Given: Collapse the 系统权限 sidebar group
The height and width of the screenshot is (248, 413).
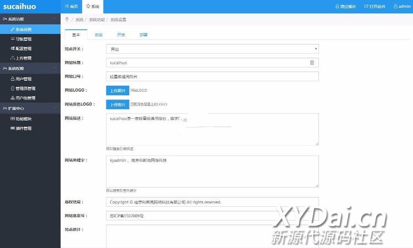Looking at the screenshot, I should (30, 68).
